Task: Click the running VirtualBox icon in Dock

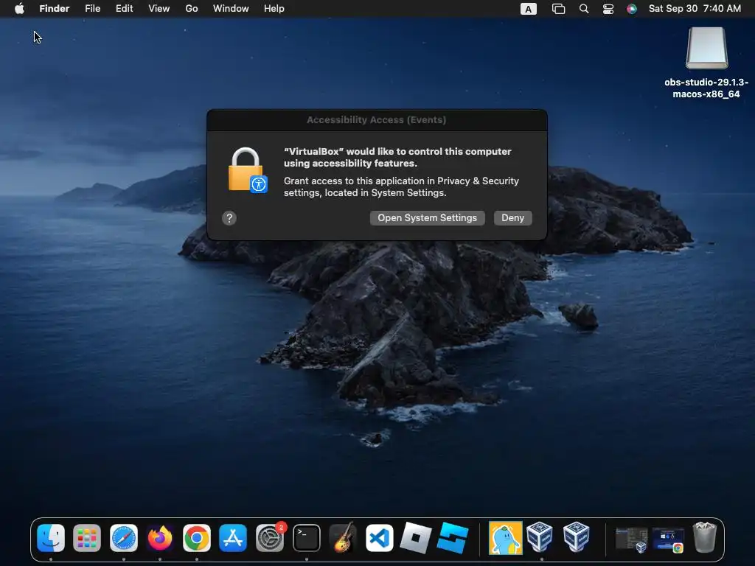Action: (x=540, y=537)
